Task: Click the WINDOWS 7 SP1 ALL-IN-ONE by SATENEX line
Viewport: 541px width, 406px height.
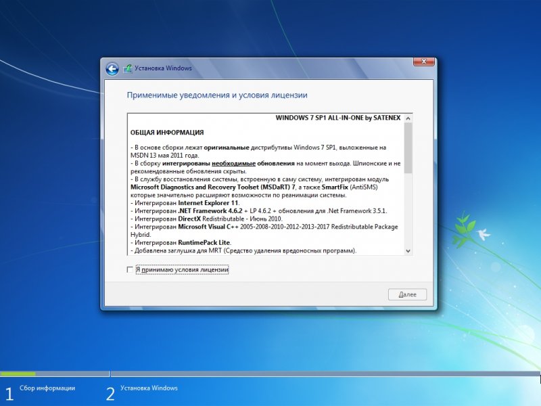Action: [338, 118]
